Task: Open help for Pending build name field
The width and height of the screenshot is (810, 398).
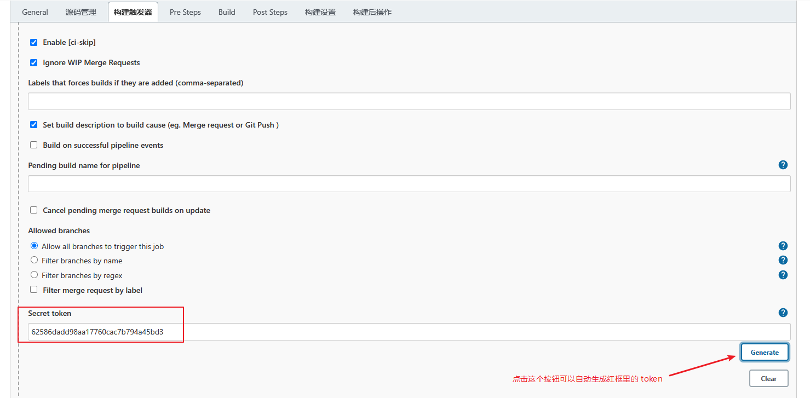Action: click(x=783, y=165)
